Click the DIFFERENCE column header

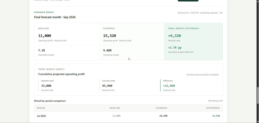click(x=213, y=108)
